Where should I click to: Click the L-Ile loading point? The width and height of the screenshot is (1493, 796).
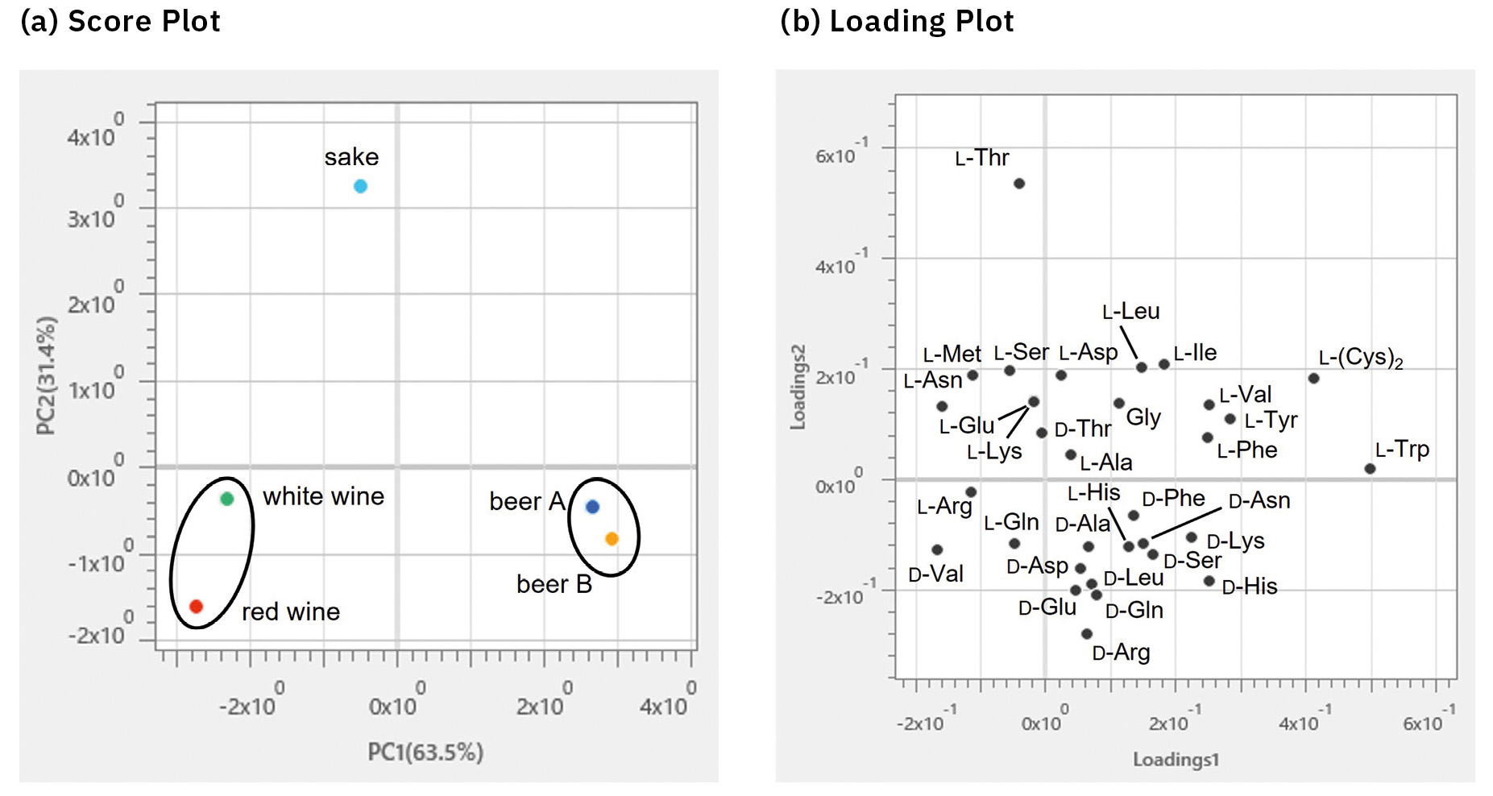(x=1163, y=364)
